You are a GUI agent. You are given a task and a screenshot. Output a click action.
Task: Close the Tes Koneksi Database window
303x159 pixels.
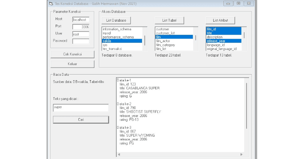249,3
